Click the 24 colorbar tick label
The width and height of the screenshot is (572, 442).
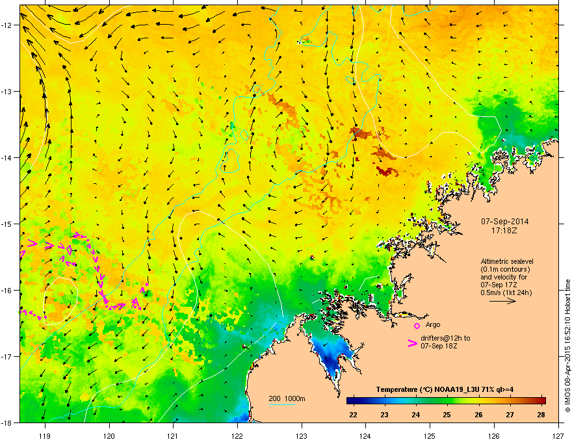point(416,415)
